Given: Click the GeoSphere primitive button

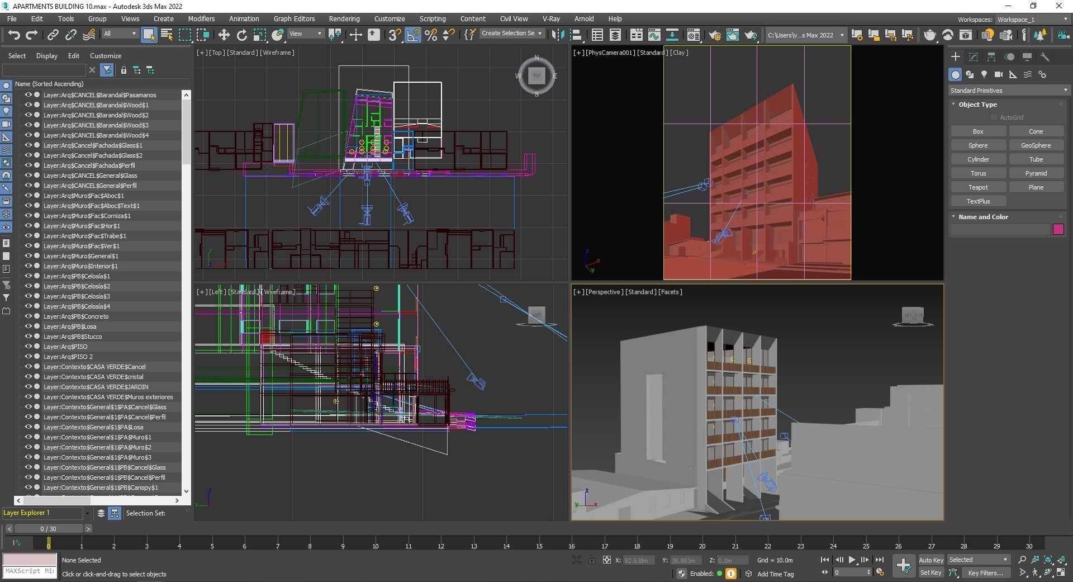Looking at the screenshot, I should click(1036, 145).
